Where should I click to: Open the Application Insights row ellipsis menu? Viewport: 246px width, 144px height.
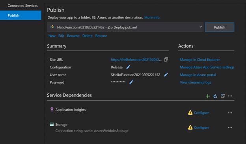click(x=230, y=113)
